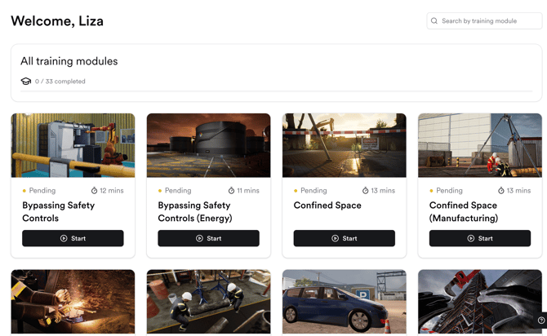
Task: Start Bypassing Safety Controls (Energy) module
Action: [x=209, y=238]
